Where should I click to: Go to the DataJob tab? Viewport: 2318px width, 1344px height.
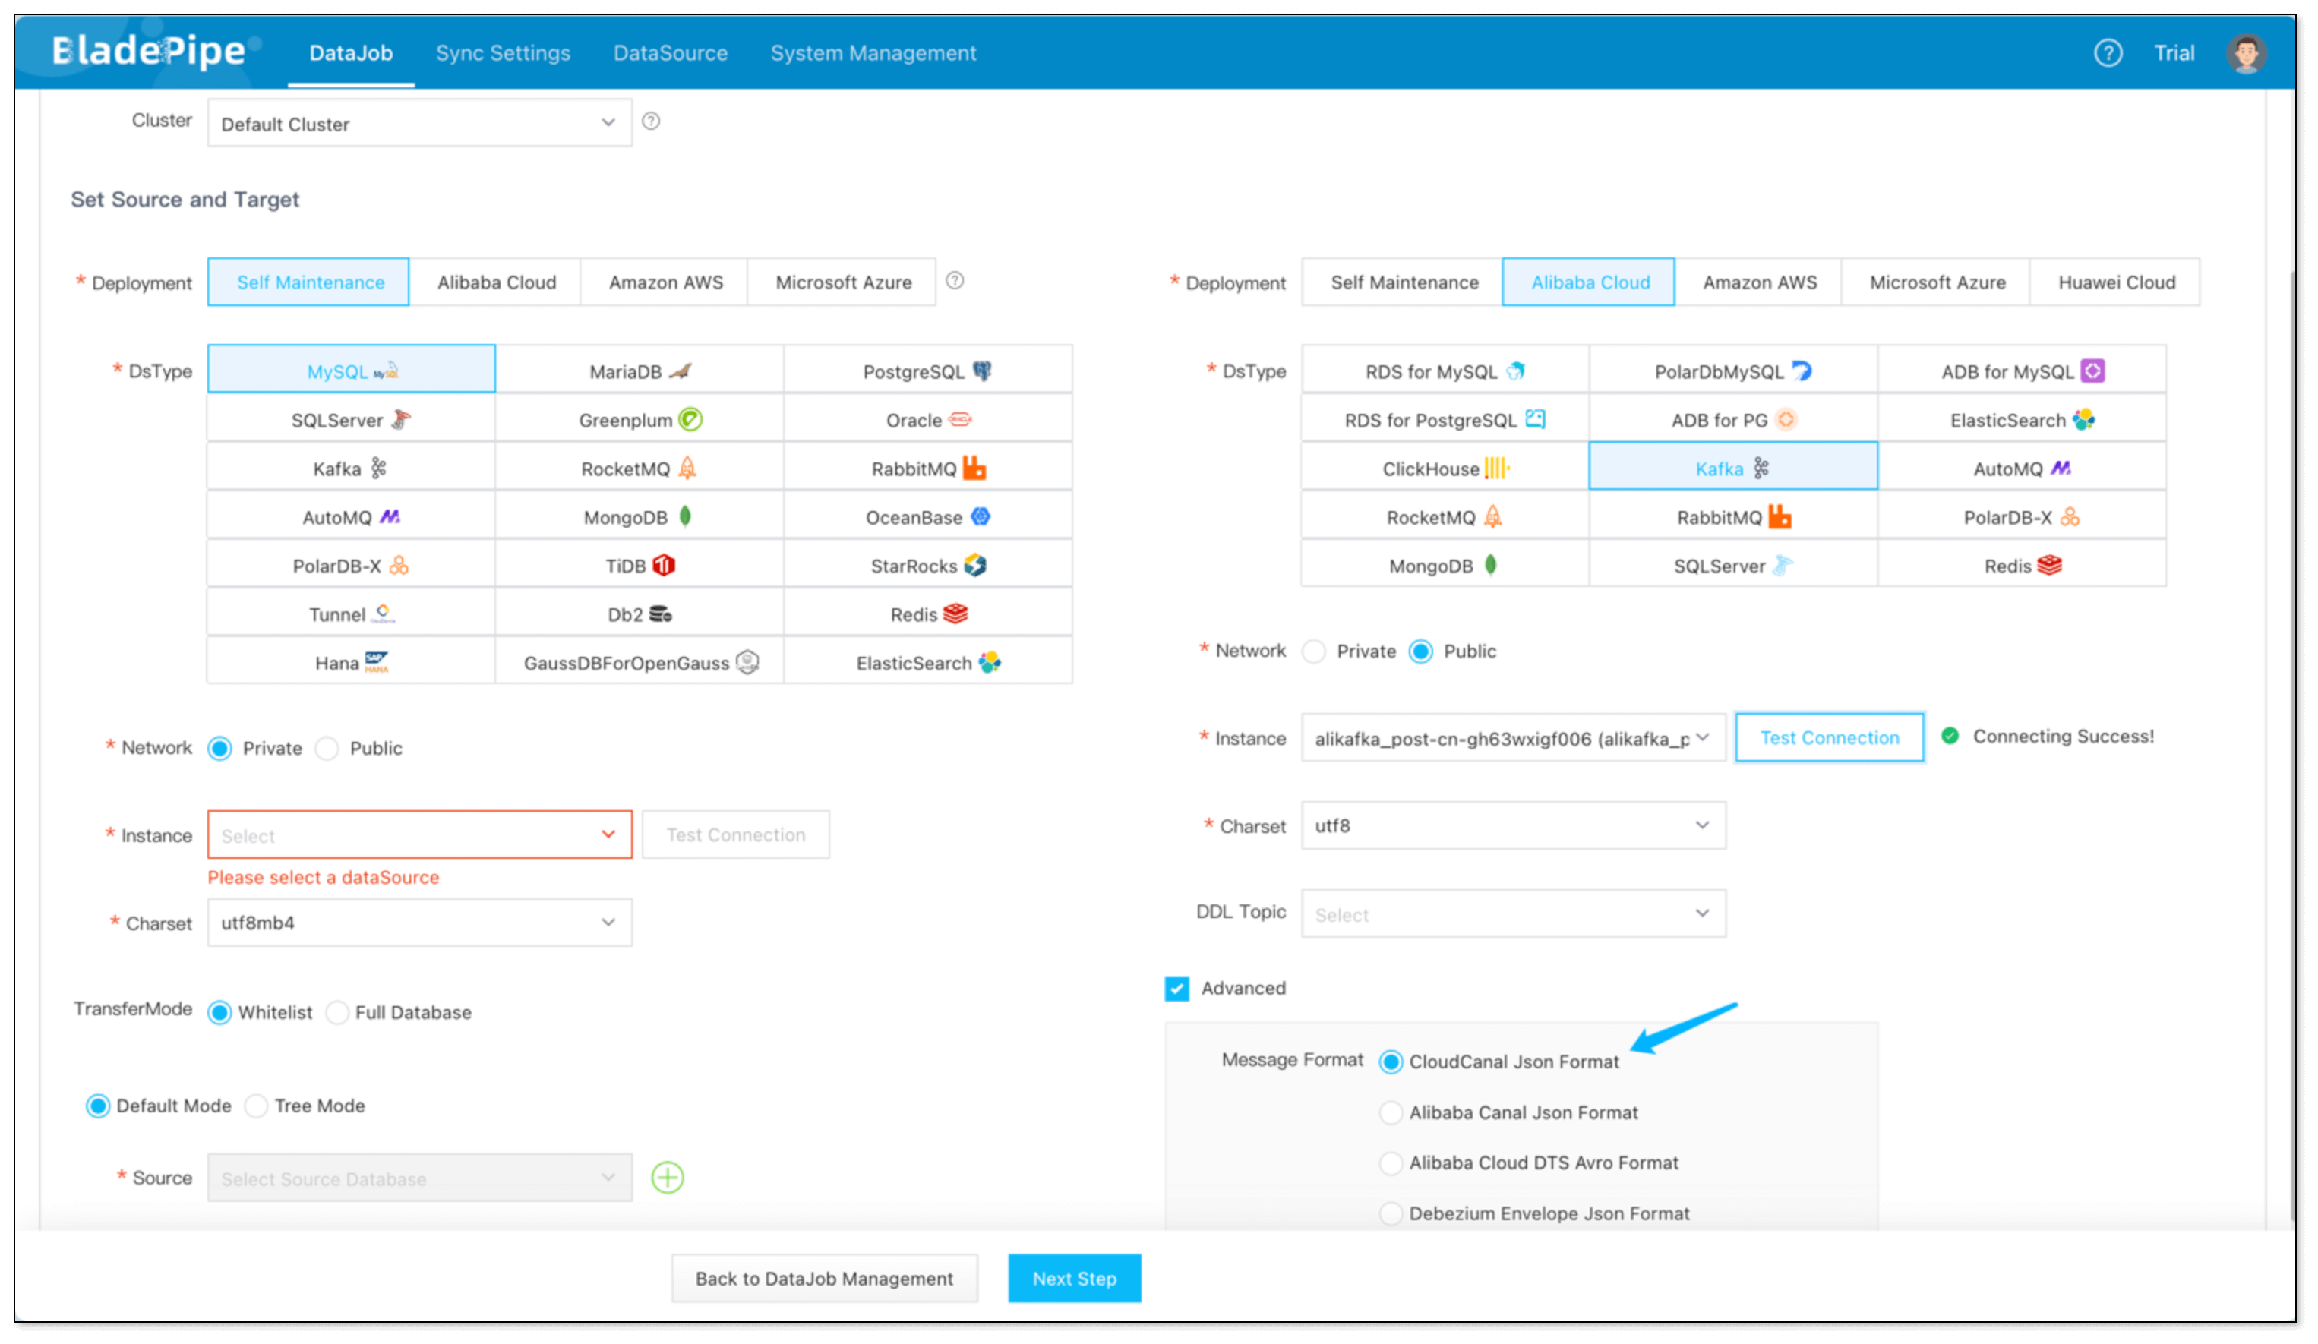350,52
